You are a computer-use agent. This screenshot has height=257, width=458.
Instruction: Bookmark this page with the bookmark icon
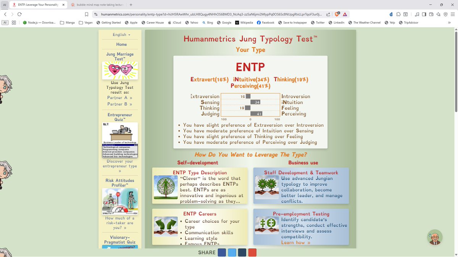(x=87, y=14)
